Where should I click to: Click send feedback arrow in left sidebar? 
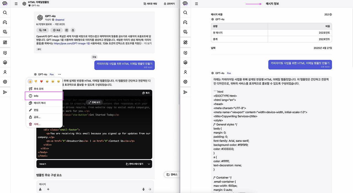5,92
